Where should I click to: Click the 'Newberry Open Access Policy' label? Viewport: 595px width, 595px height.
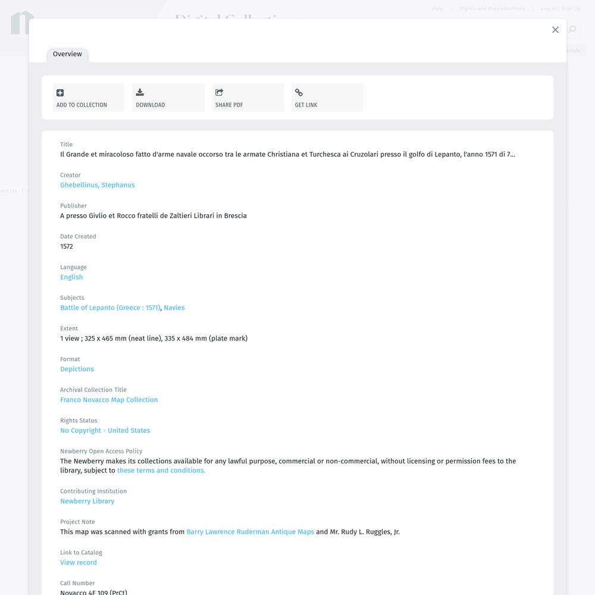coord(101,451)
